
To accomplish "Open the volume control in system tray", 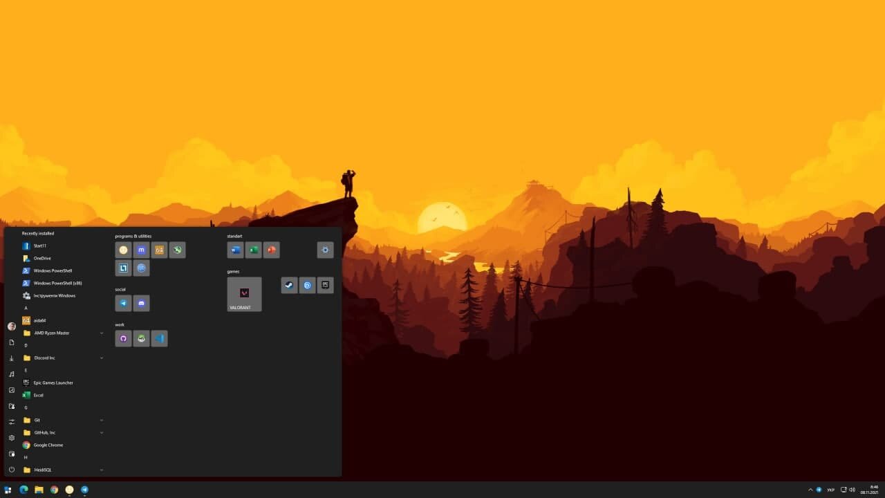I will tap(852, 490).
